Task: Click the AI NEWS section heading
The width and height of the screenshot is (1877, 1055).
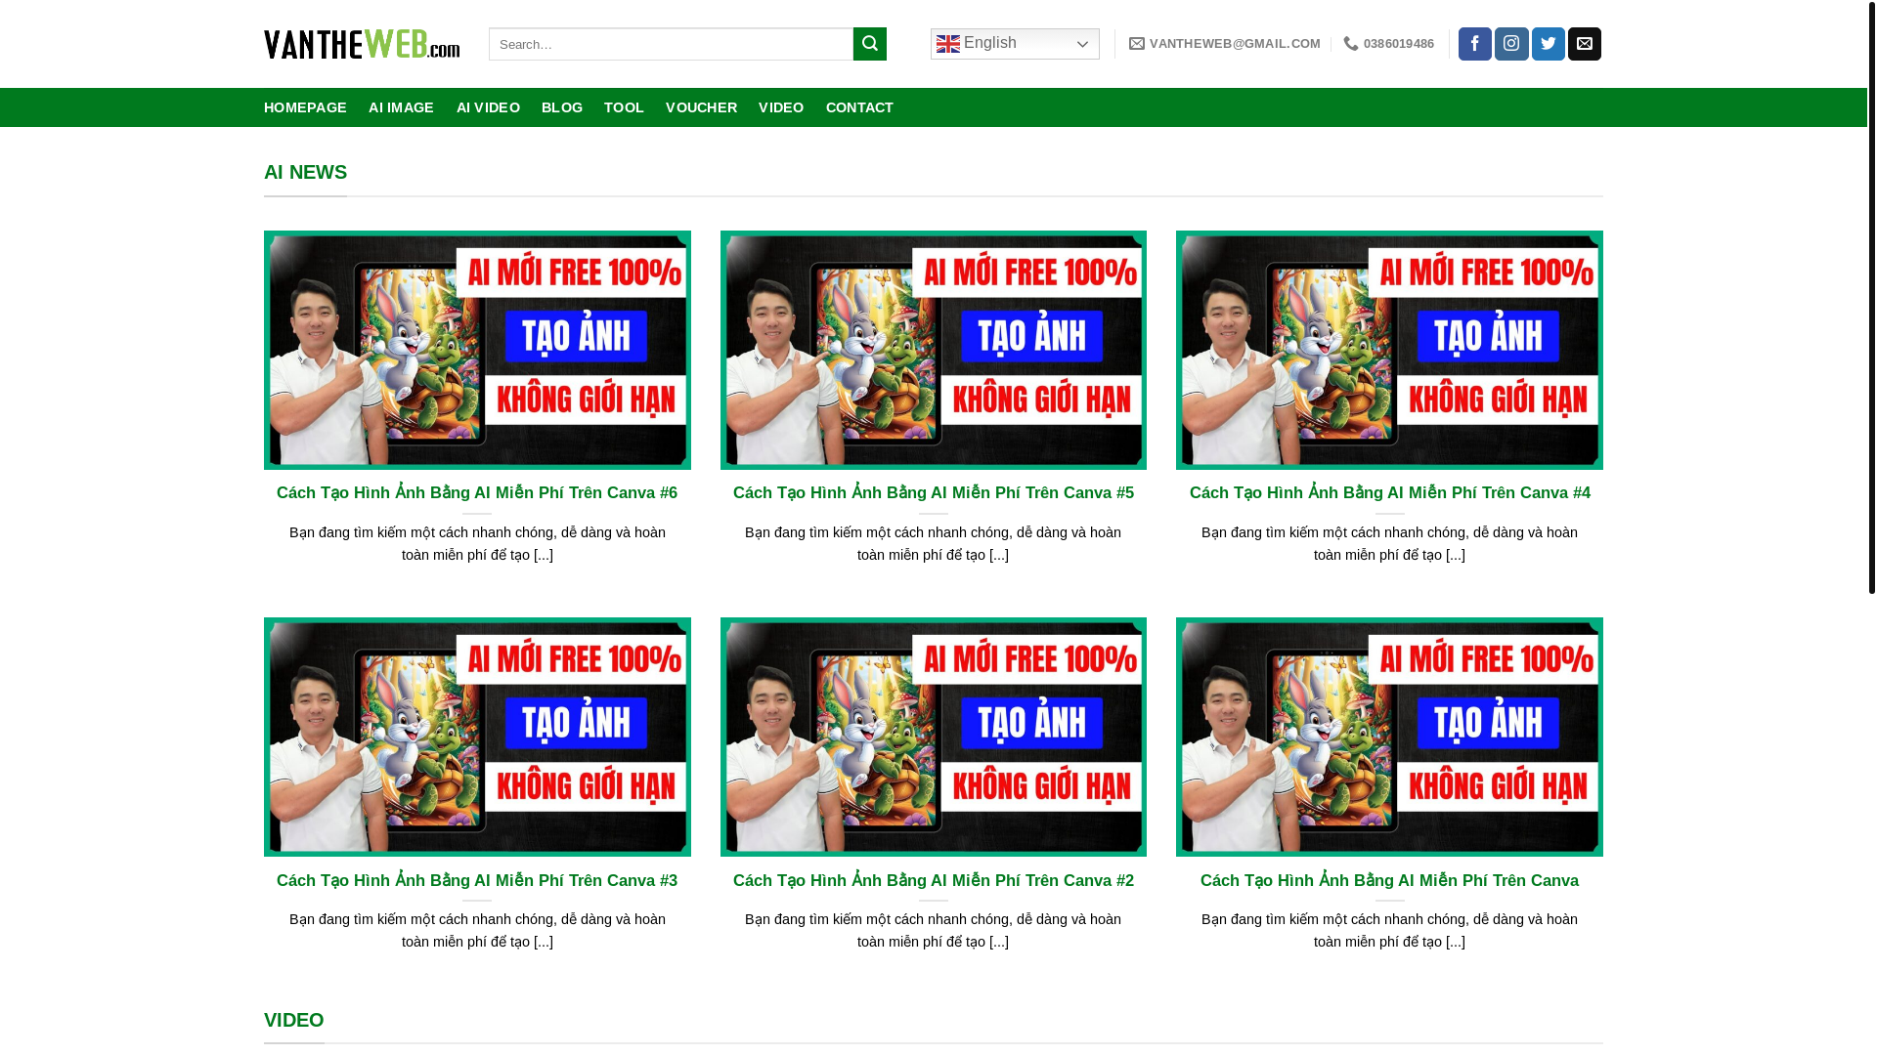Action: [x=305, y=172]
